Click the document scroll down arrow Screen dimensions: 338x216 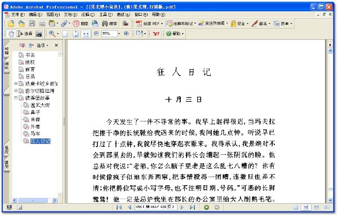[330, 200]
